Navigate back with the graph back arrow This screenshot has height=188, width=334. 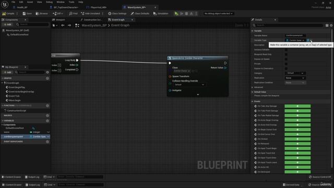pyautogui.click(x=63, y=26)
